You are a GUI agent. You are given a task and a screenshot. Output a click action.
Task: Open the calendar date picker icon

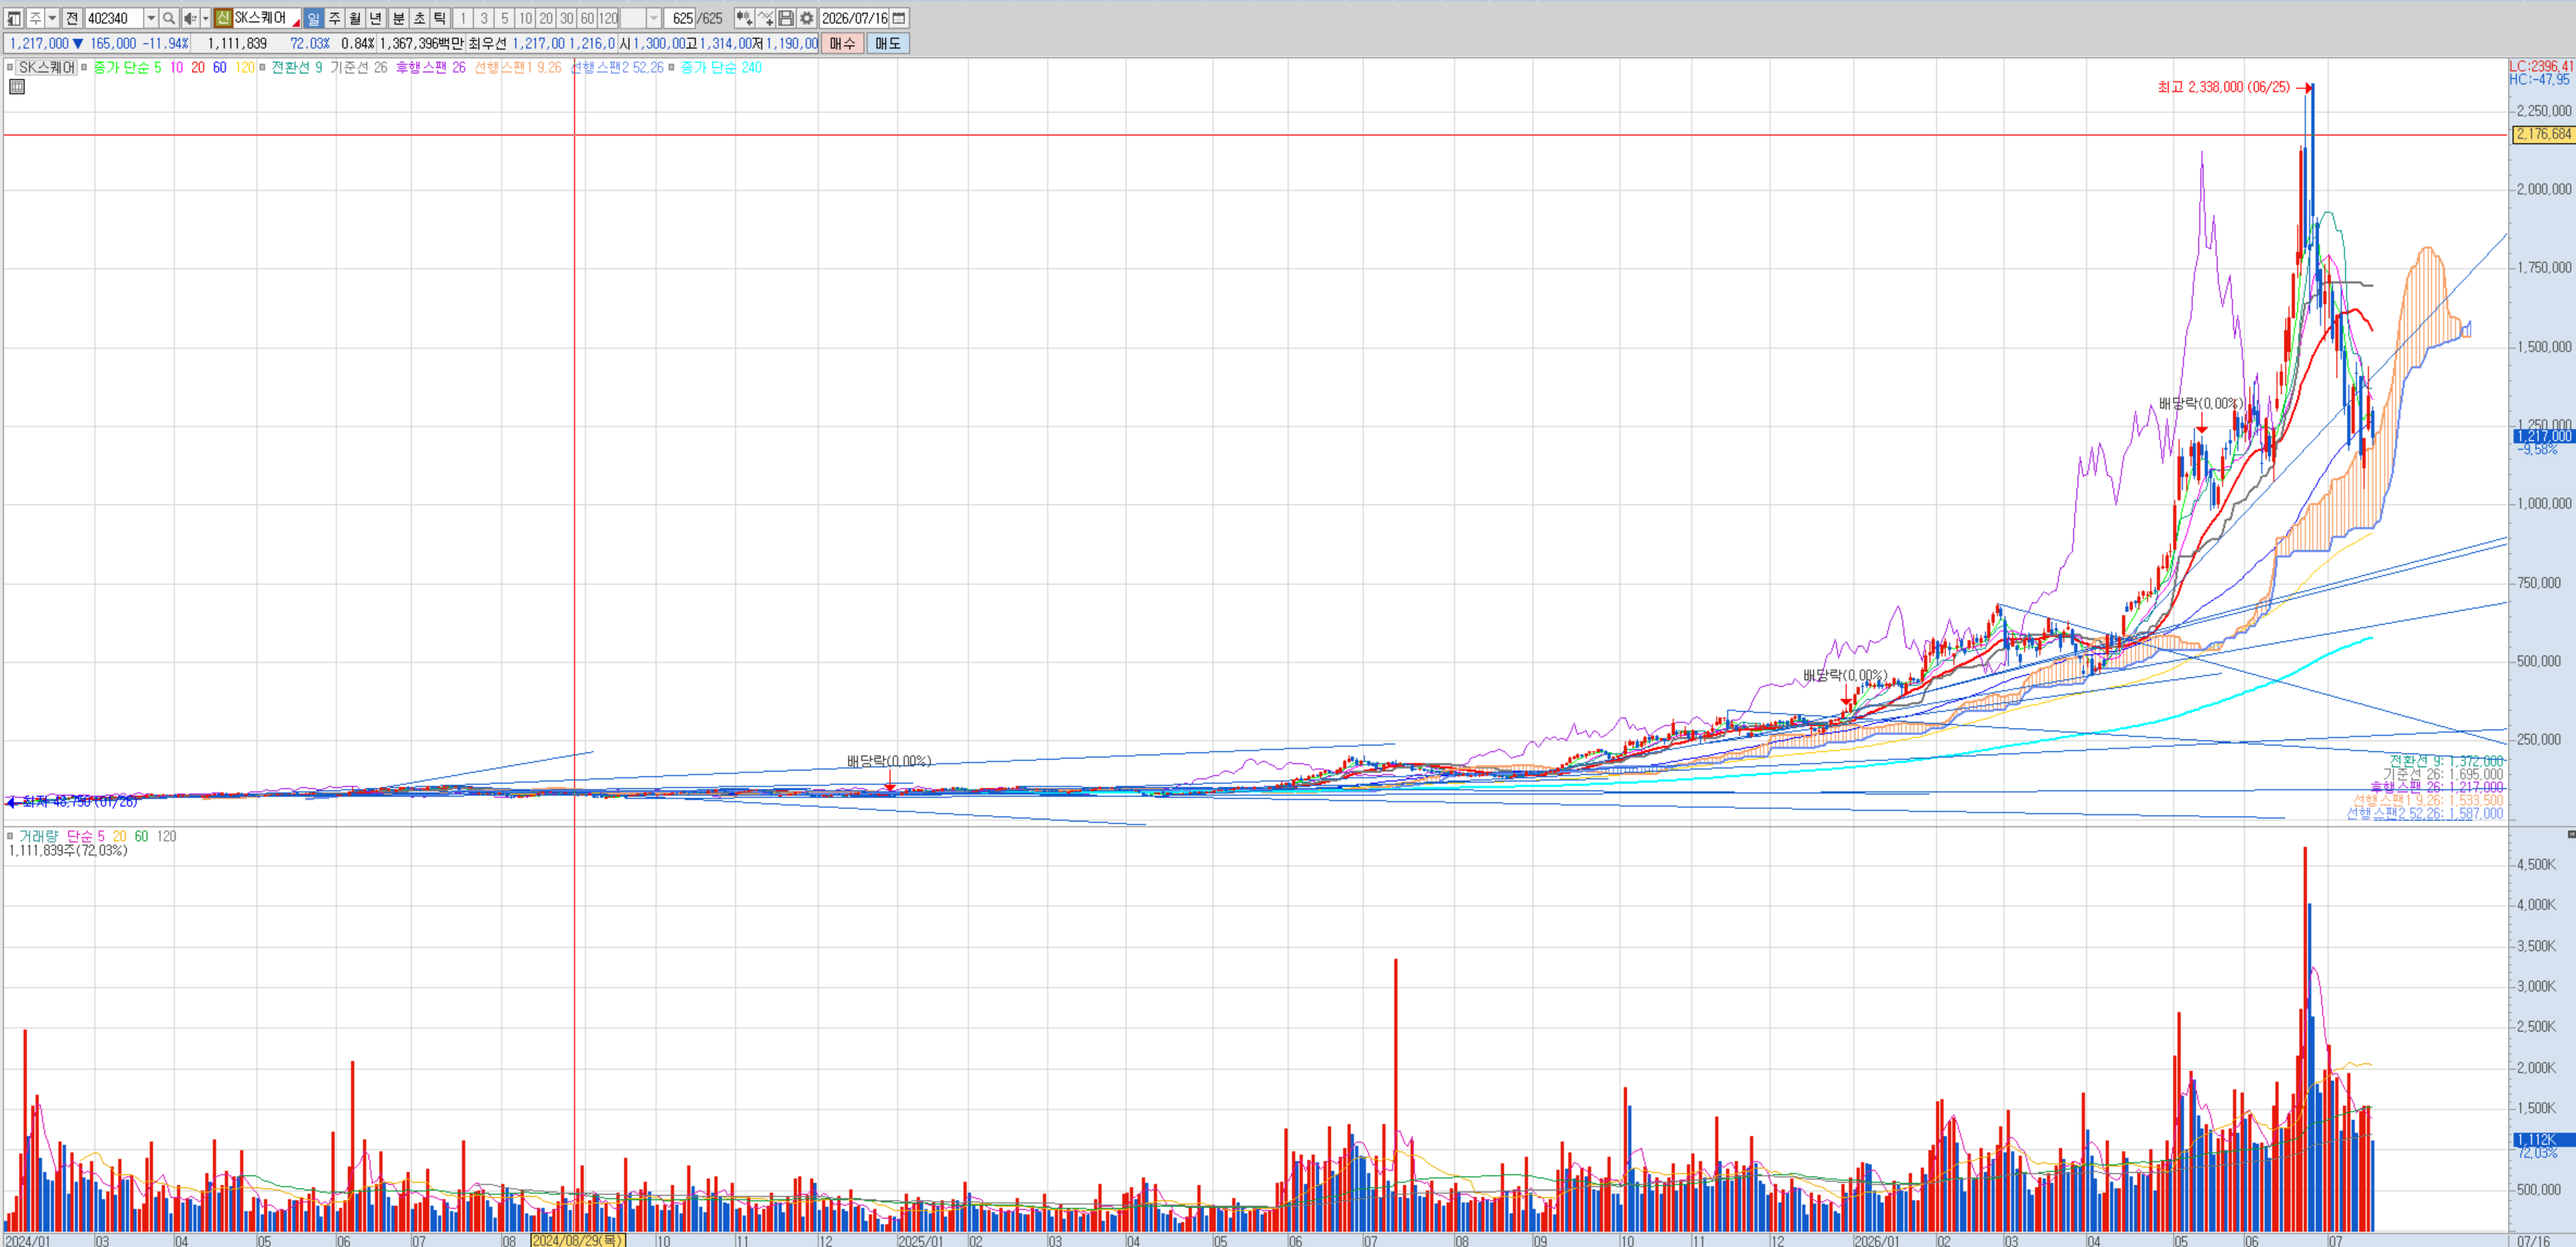(899, 18)
